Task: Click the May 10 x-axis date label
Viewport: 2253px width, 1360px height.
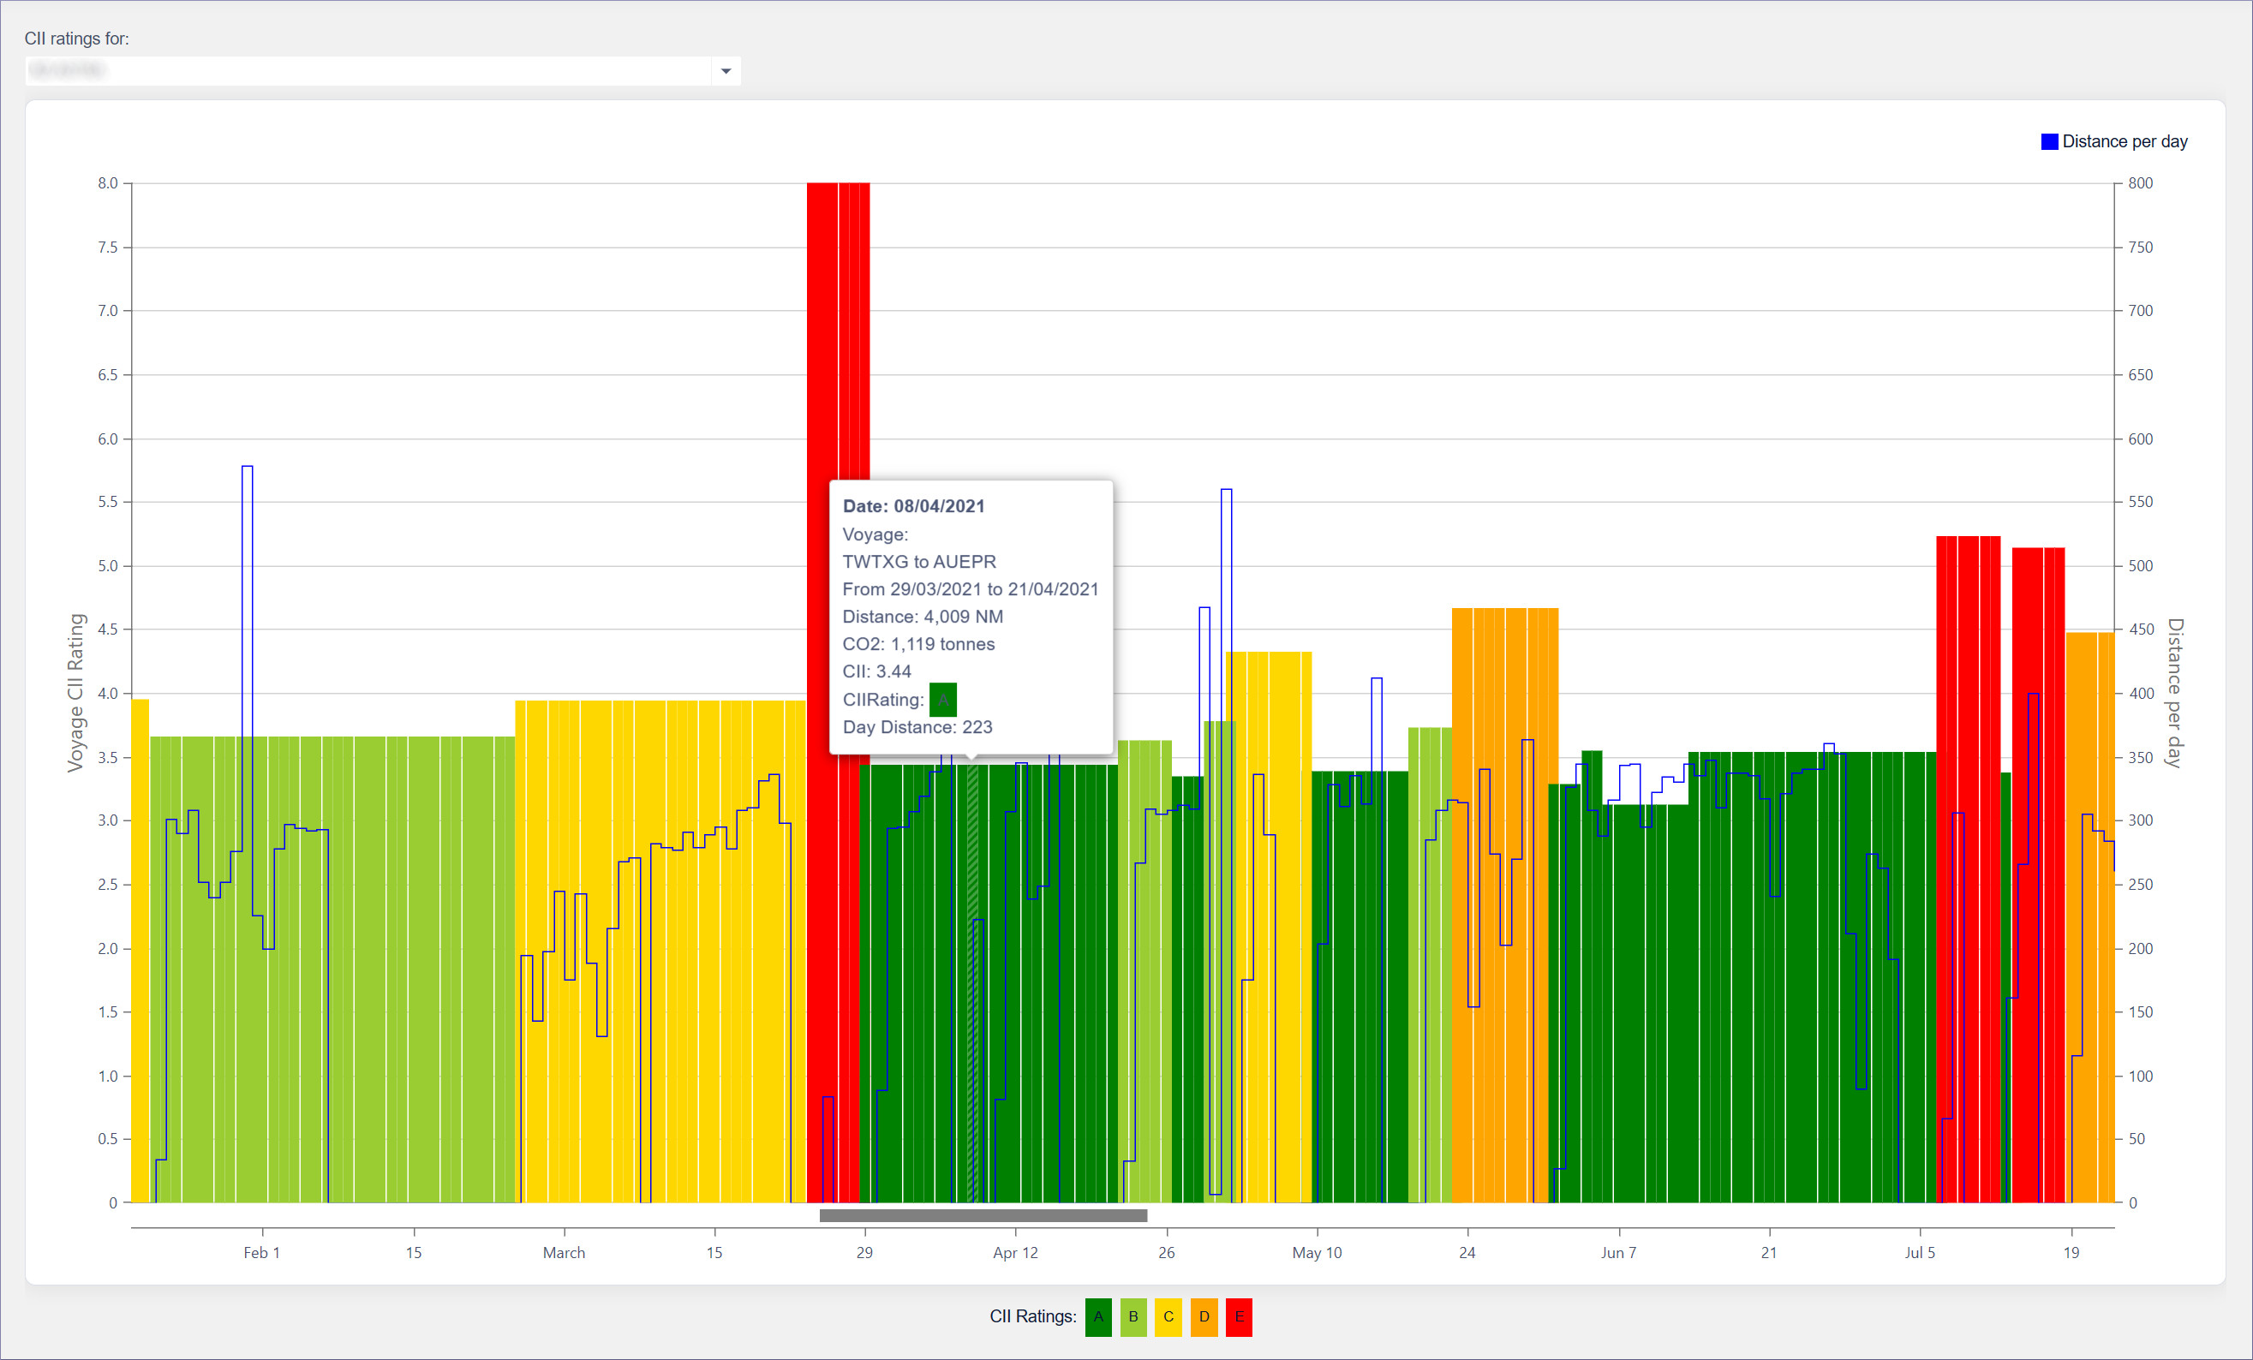Action: [x=1316, y=1253]
